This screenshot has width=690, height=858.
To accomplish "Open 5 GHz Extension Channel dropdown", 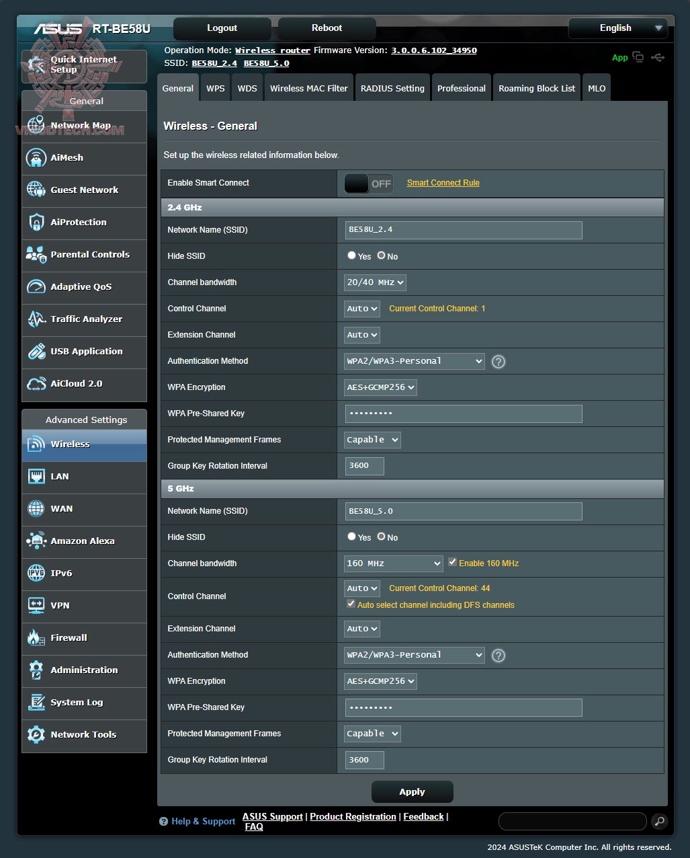I will (362, 629).
